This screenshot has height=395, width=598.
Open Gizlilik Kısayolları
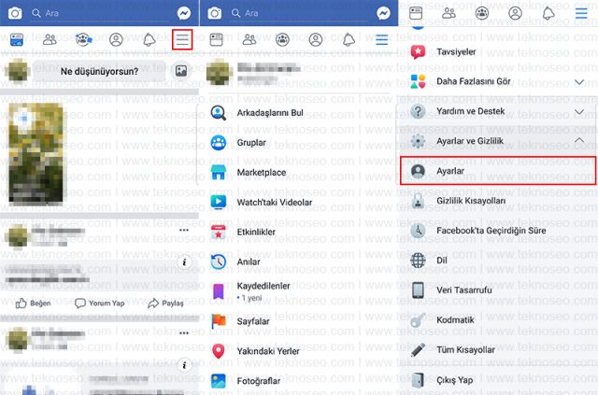(498, 201)
